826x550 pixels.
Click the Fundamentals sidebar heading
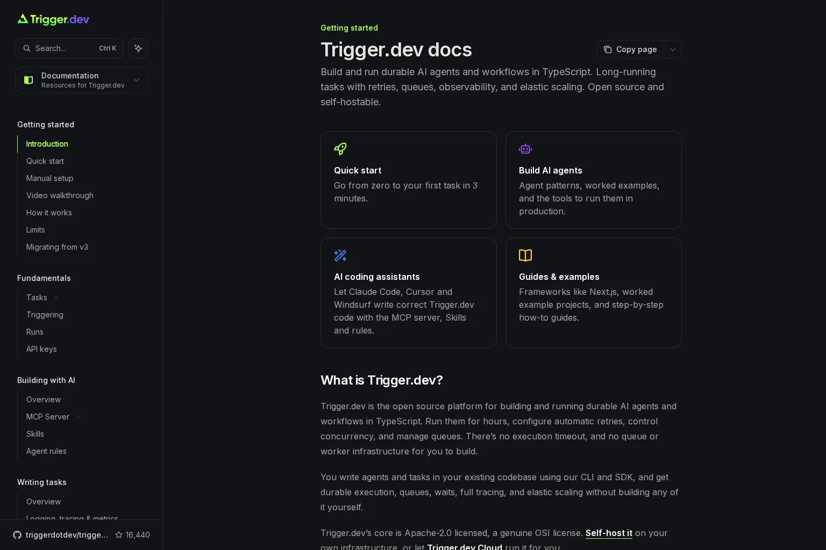click(x=44, y=278)
